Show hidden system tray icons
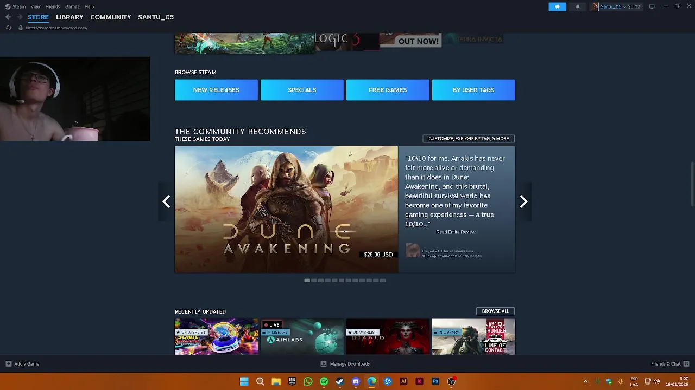 pyautogui.click(x=585, y=381)
